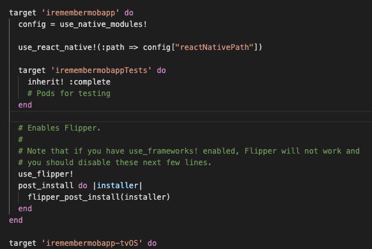Click the 'end' right after flipper_post_install line
The width and height of the screenshot is (372, 249).
pyautogui.click(x=25, y=209)
